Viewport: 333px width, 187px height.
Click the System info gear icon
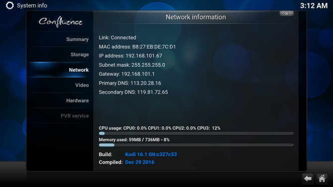[9, 5]
